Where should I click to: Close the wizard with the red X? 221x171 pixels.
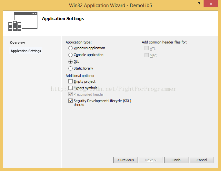[x=211, y=4]
